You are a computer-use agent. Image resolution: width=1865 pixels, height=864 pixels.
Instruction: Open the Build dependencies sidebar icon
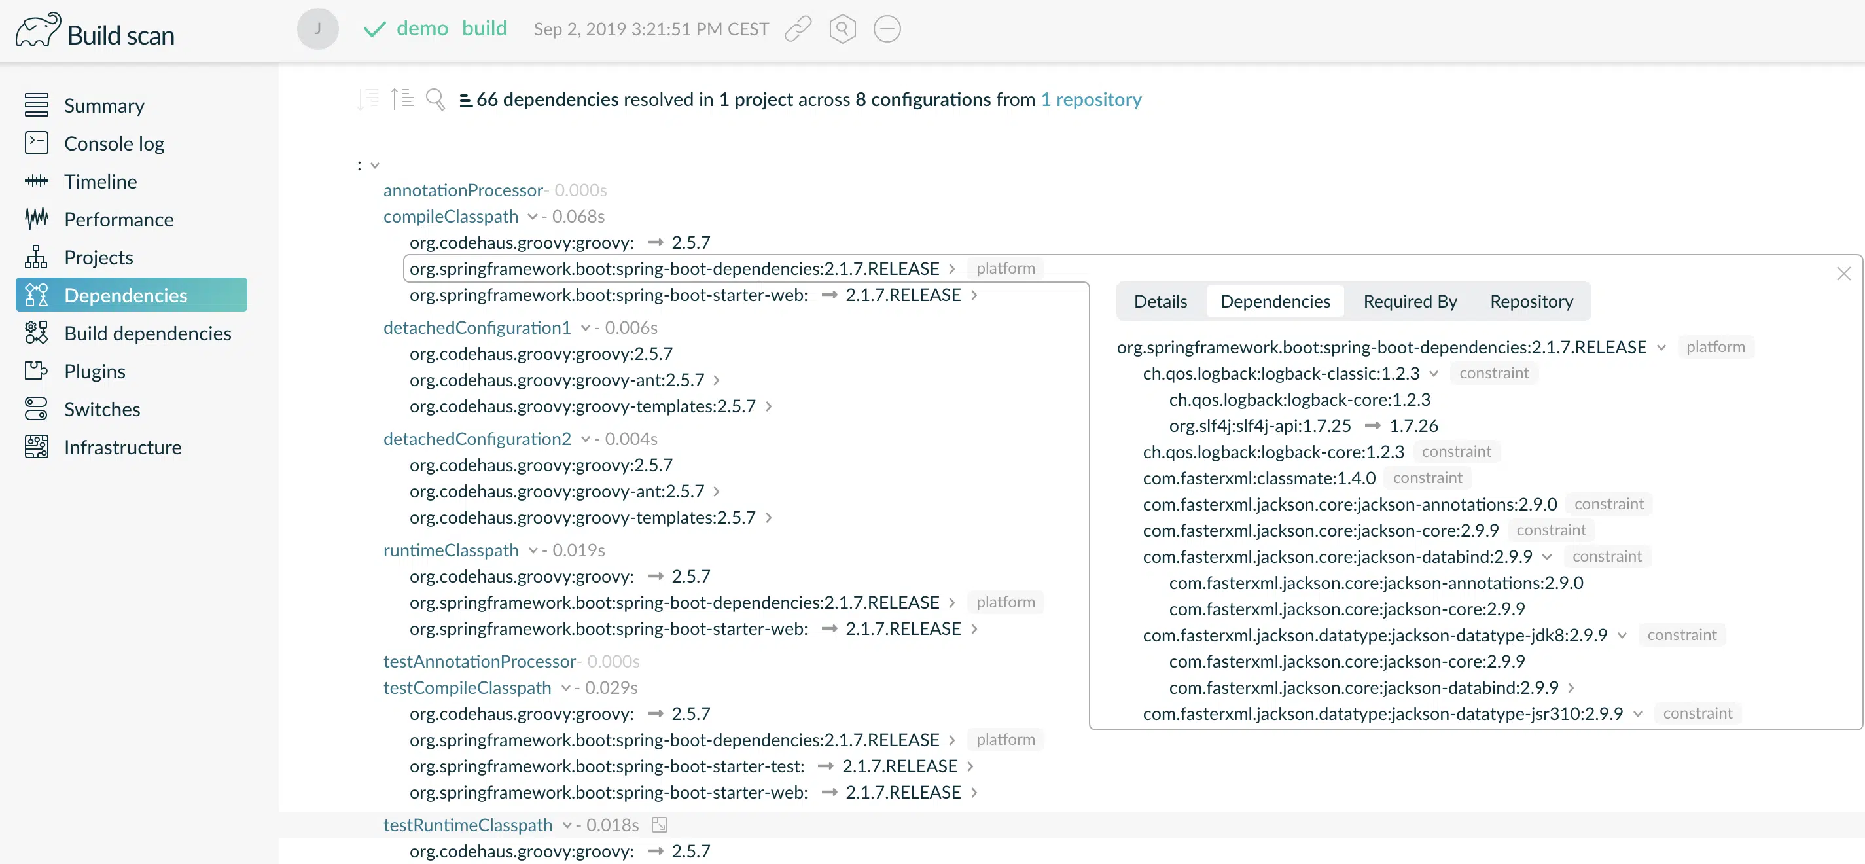click(36, 333)
